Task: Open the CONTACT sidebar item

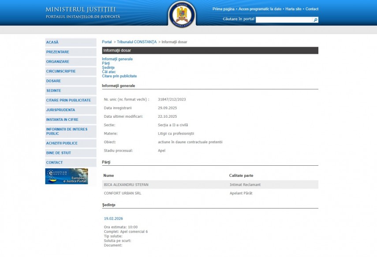Action: tap(55, 163)
